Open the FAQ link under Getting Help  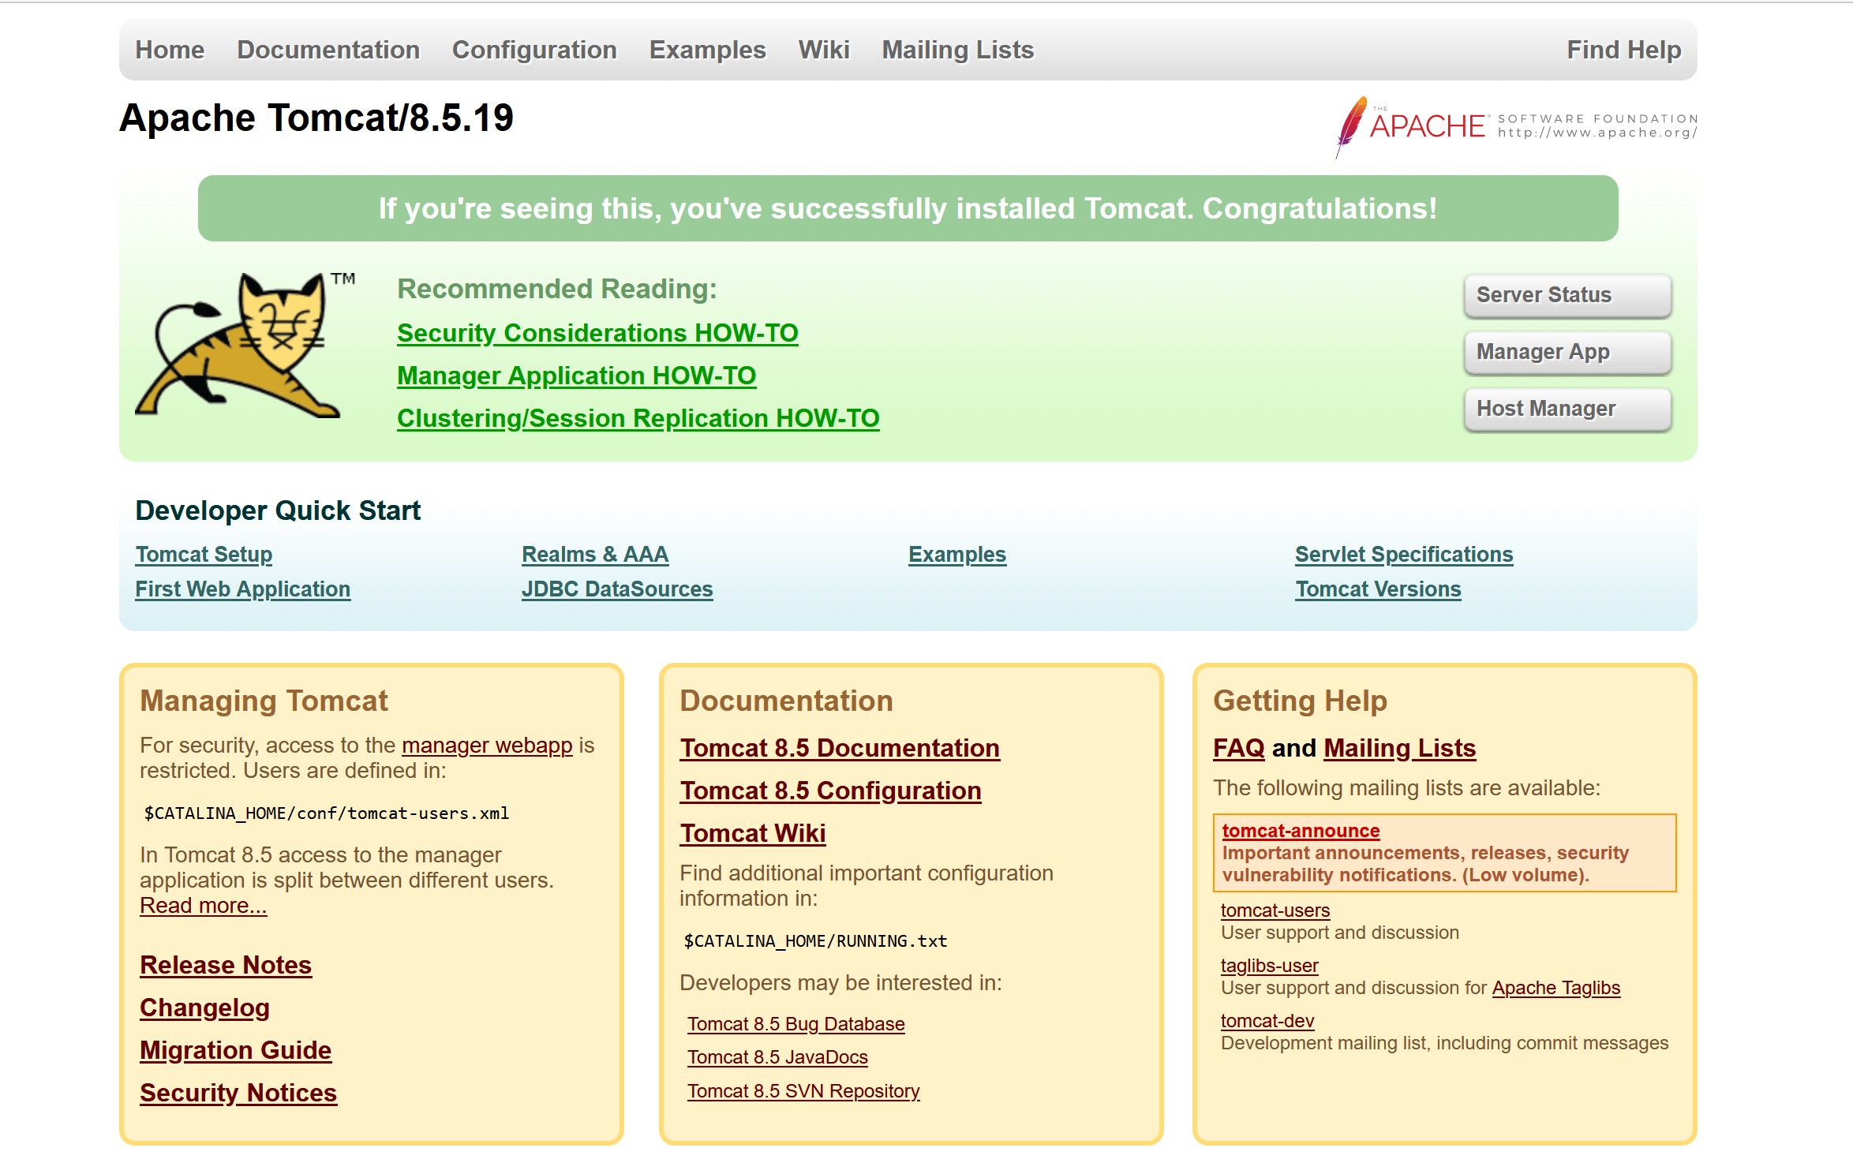click(1238, 748)
